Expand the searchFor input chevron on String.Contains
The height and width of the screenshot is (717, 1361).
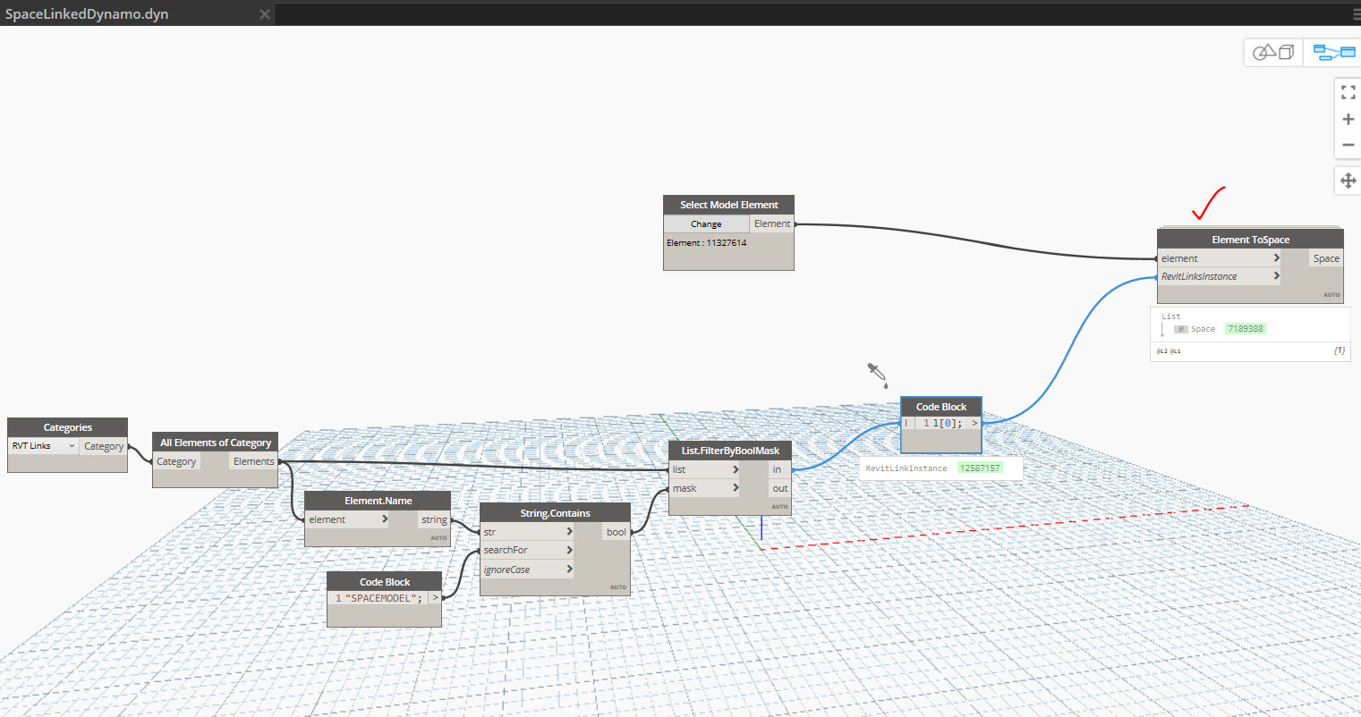pyautogui.click(x=570, y=550)
